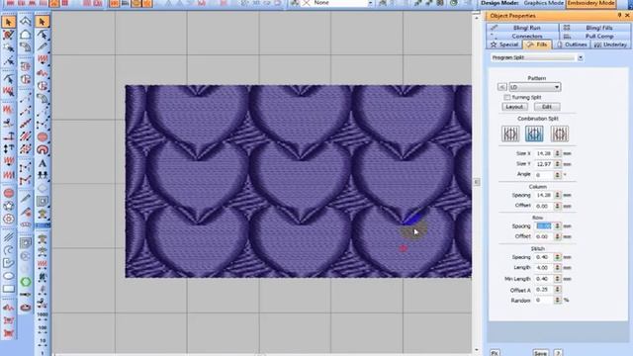The height and width of the screenshot is (356, 633).
Task: Click the Offset A value field
Action: tap(543, 290)
